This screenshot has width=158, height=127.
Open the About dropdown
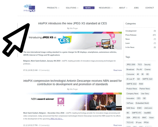coord(123,8)
